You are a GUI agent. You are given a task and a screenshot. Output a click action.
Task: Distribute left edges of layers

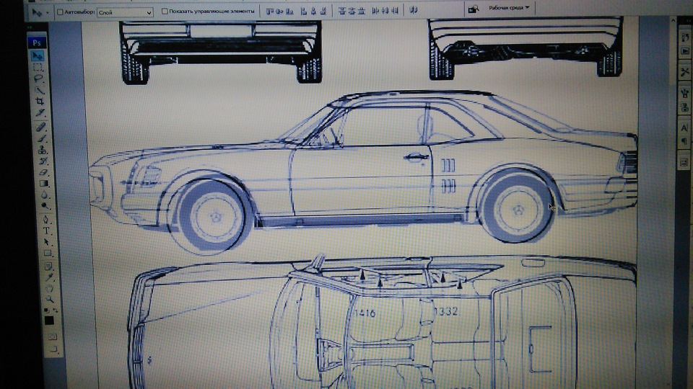(375, 10)
